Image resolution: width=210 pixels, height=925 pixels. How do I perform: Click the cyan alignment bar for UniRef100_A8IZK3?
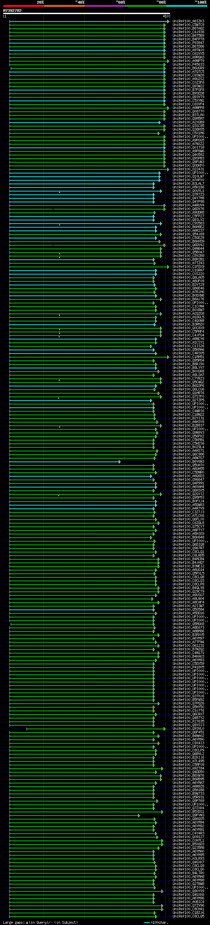click(x=89, y=21)
